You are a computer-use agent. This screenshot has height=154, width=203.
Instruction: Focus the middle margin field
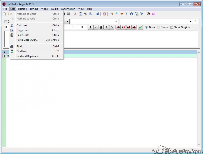point(73,27)
